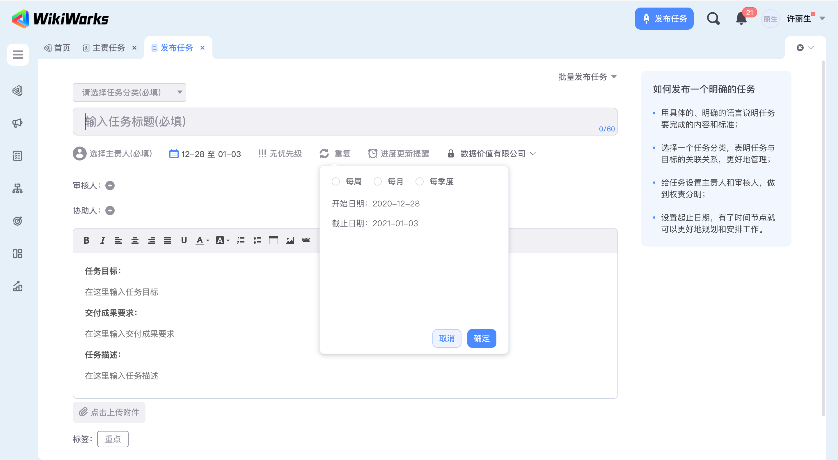Switch to the 主责任务 tab

(108, 48)
